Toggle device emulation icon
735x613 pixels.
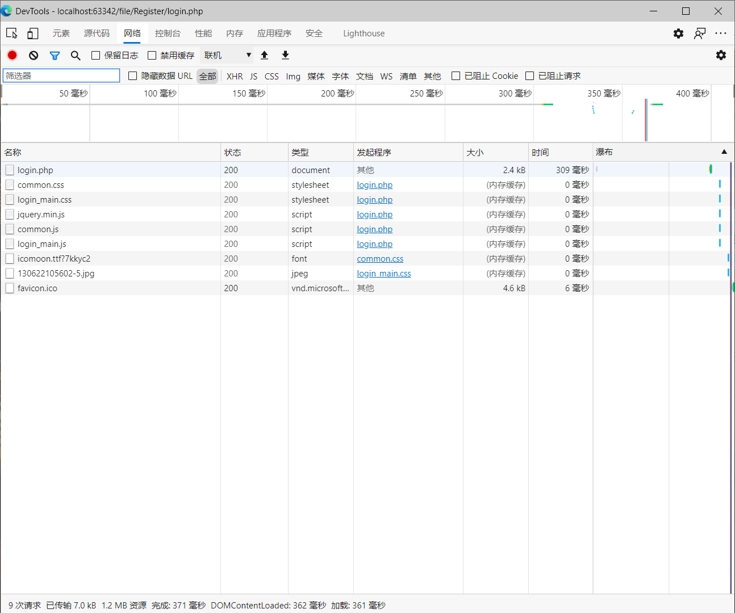point(33,33)
